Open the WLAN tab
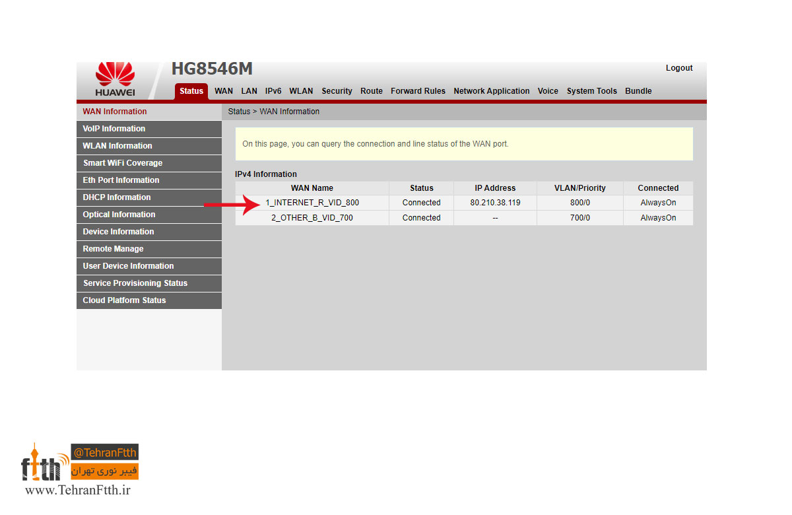 click(301, 91)
